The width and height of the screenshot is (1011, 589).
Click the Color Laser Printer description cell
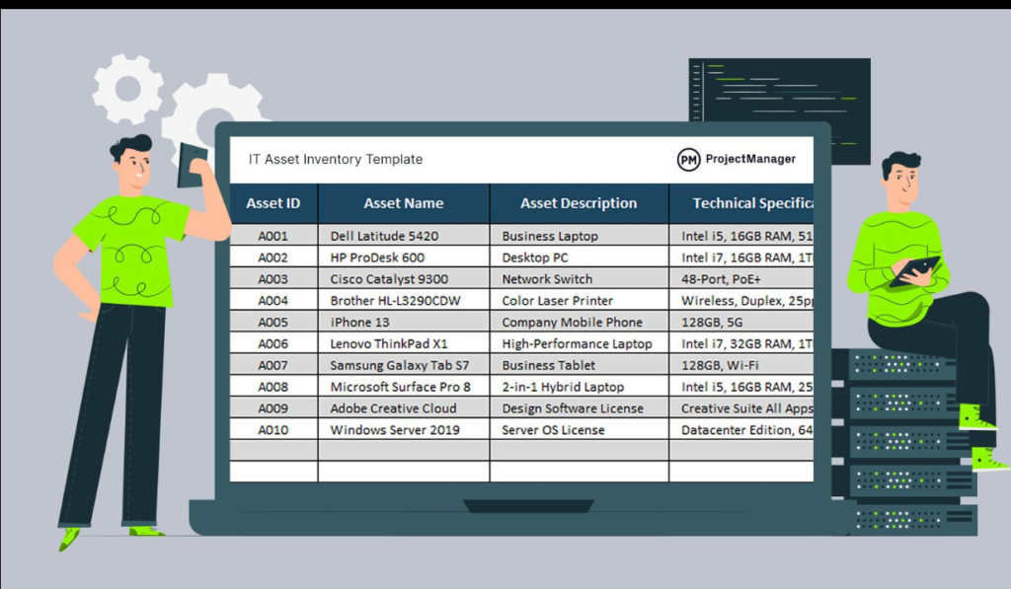(558, 301)
